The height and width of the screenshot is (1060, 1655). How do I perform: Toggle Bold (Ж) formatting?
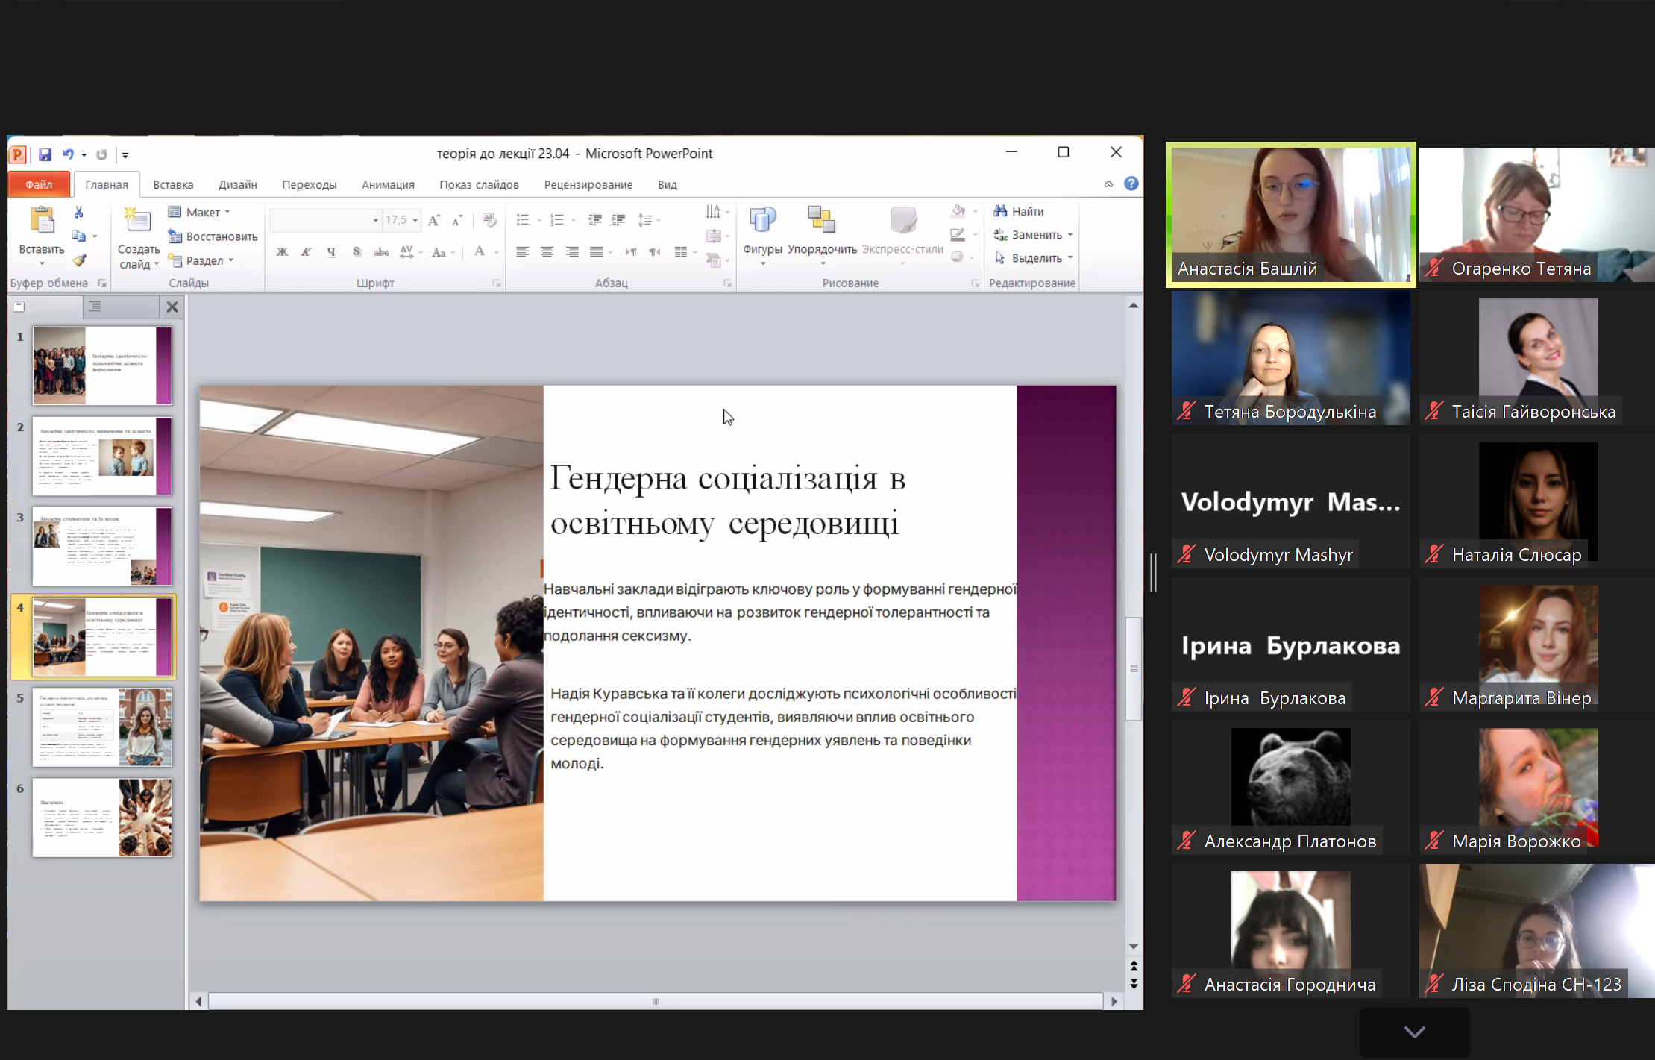(x=282, y=252)
